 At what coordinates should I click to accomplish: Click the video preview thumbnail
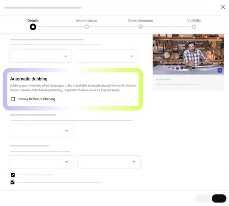pyautogui.click(x=188, y=54)
